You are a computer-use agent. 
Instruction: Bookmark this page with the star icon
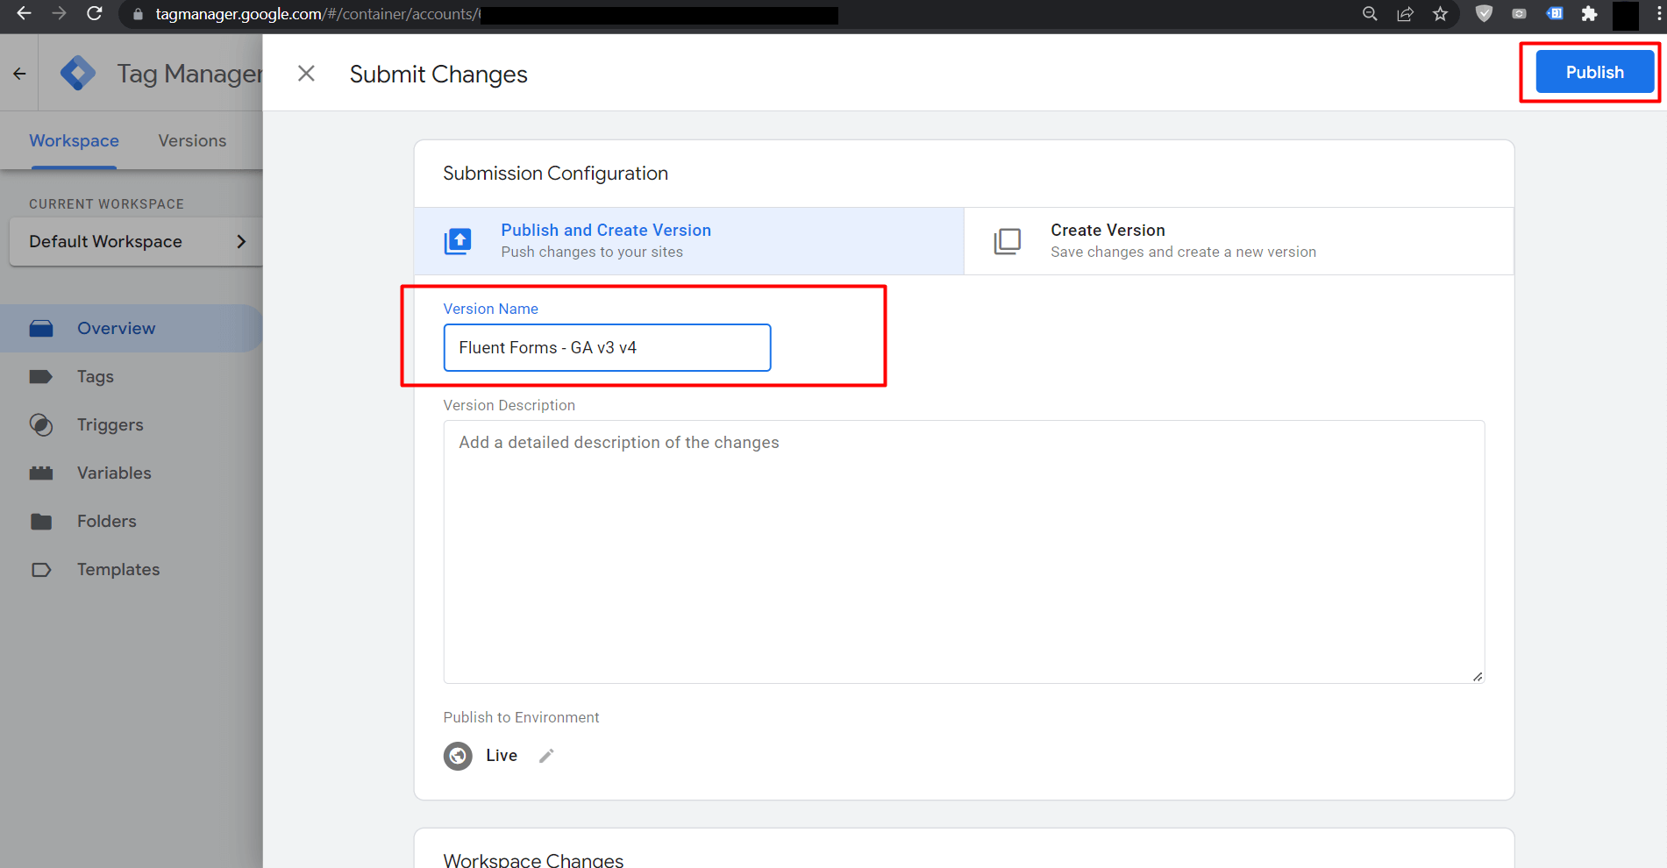point(1440,14)
